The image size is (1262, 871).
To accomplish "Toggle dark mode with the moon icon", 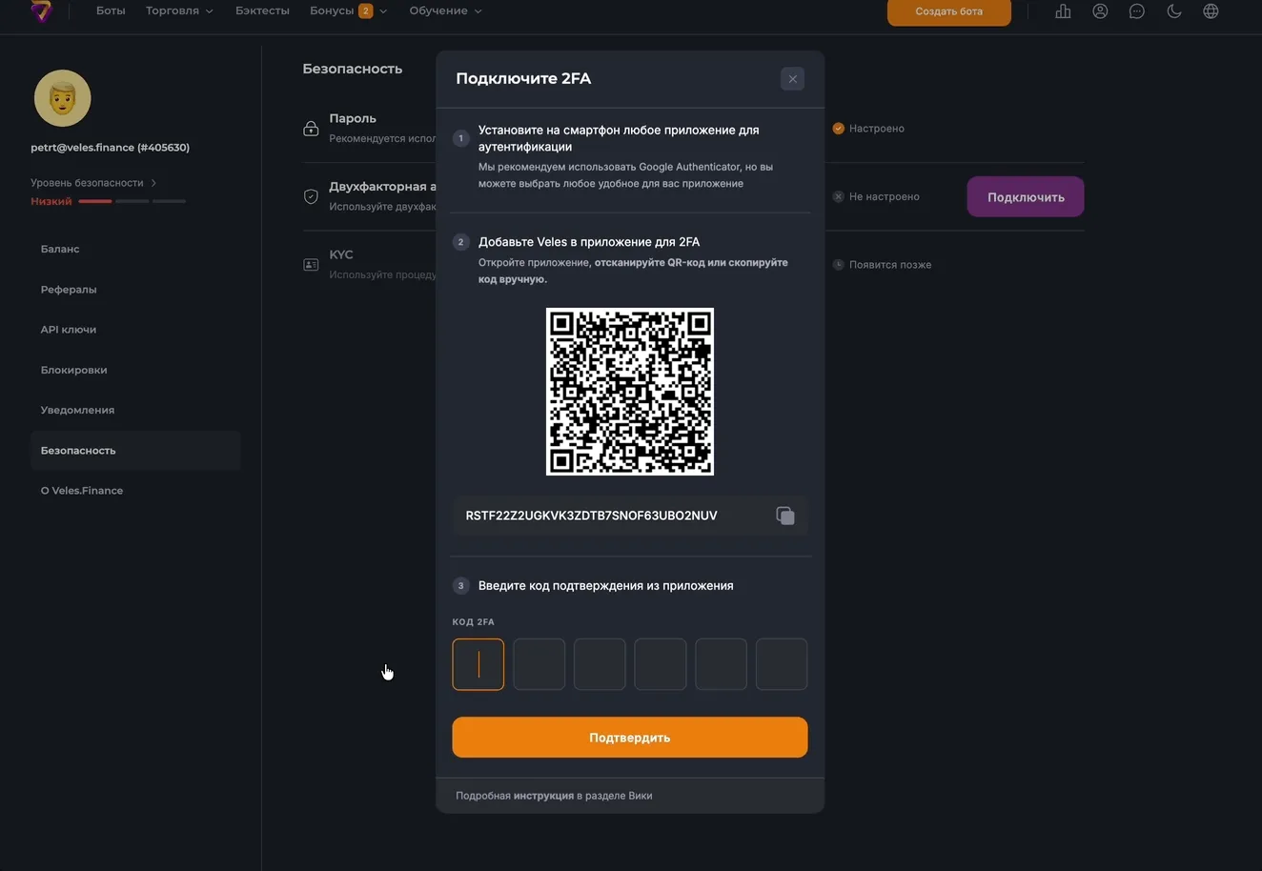I will pyautogui.click(x=1173, y=11).
